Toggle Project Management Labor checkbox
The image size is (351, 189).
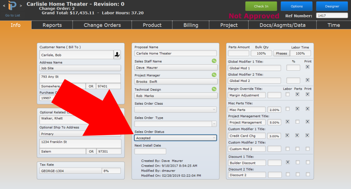pos(288,122)
